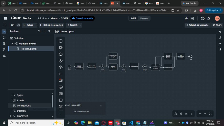Screen dimensions: 224x126
Task: Open the Windows Start menu
Action: (x=4, y=123)
